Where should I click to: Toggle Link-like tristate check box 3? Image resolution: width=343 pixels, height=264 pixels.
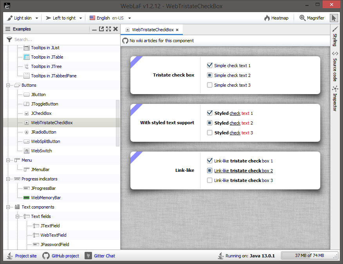point(209,180)
